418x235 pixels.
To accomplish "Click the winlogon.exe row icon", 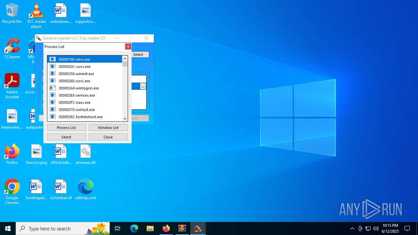I will click(x=53, y=88).
